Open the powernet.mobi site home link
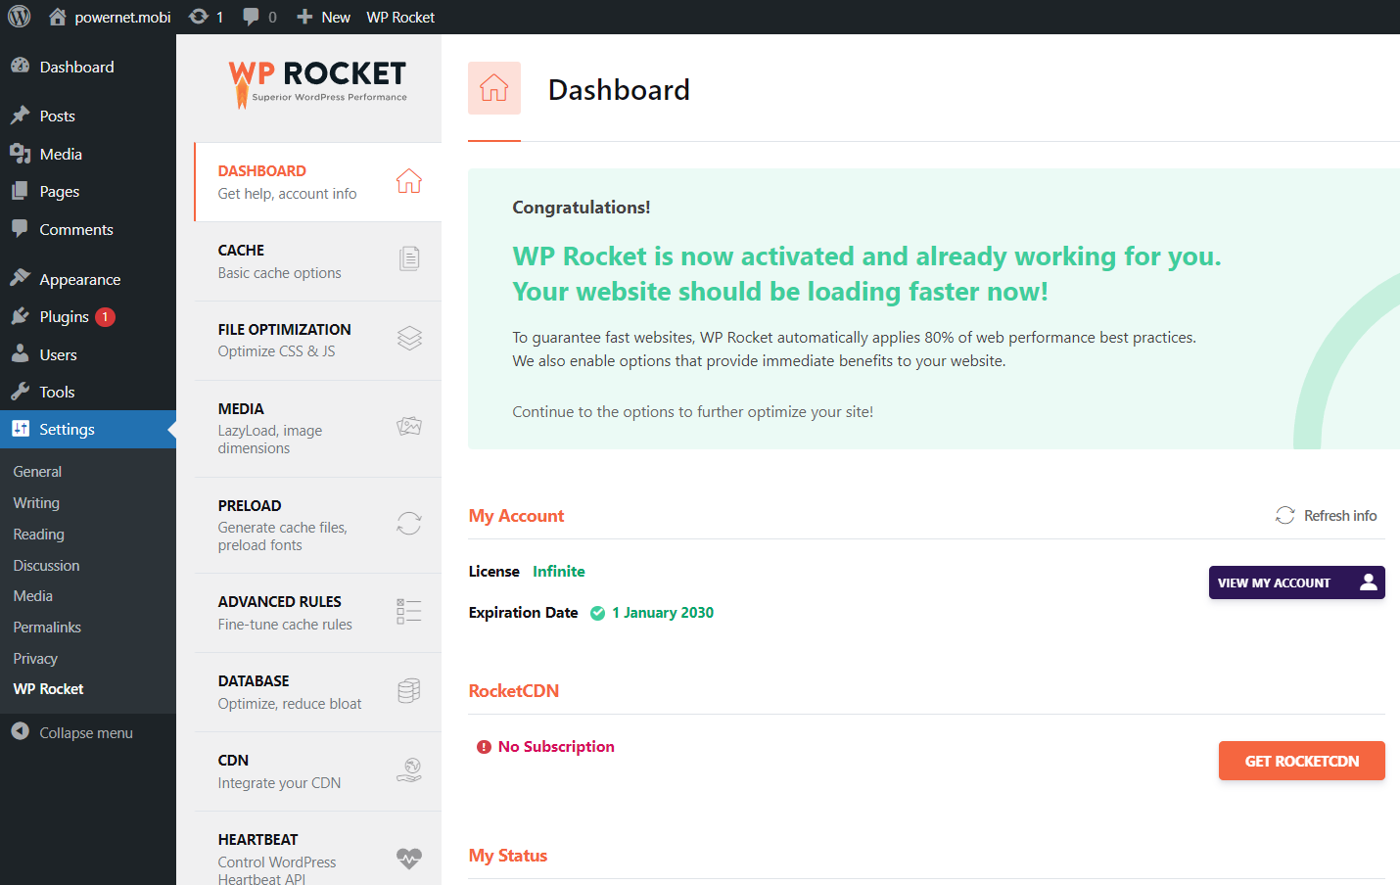1400x885 pixels. pyautogui.click(x=110, y=17)
